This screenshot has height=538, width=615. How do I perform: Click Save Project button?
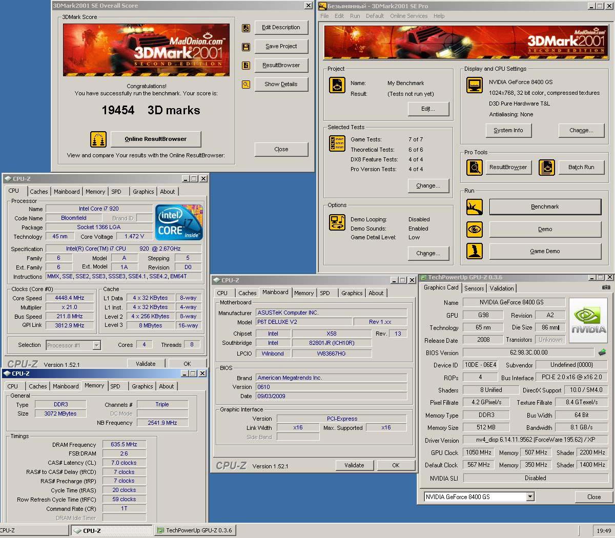[x=281, y=46]
